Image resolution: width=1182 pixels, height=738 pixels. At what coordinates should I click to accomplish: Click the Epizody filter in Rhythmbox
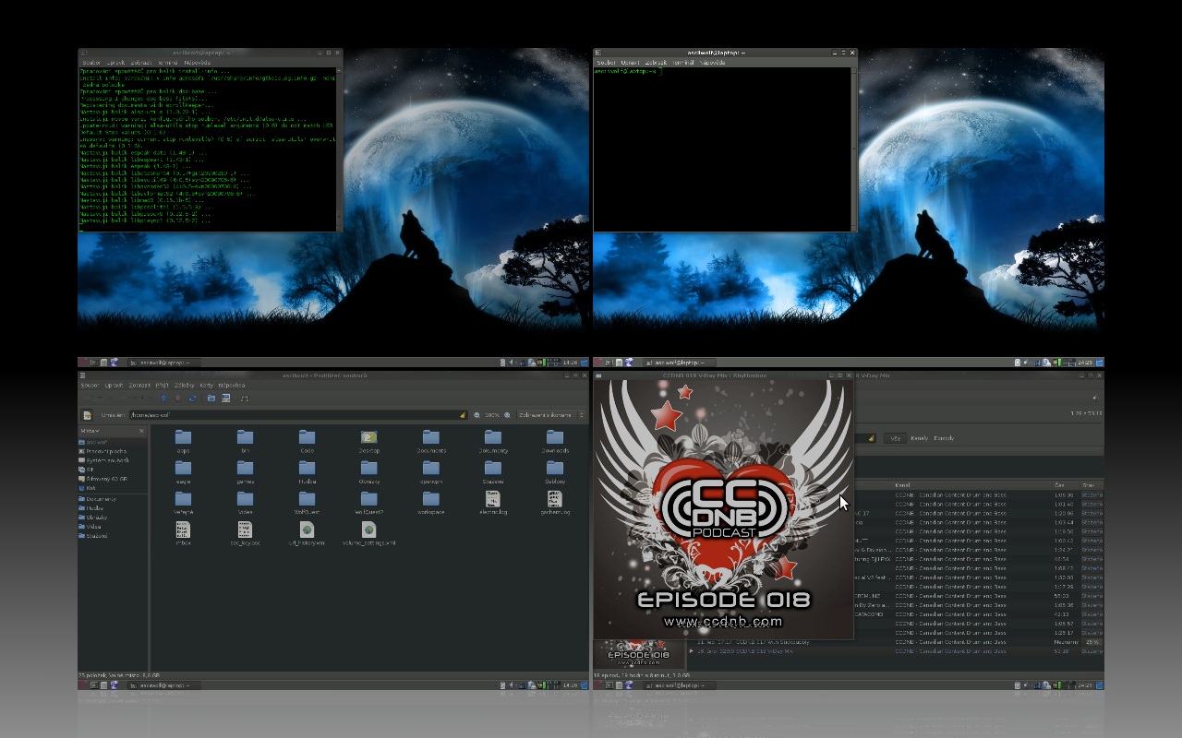tap(944, 438)
